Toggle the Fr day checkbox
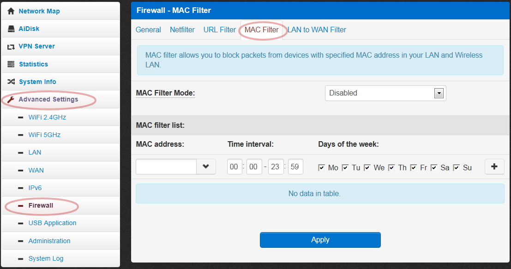Screen dimensions: 511x269 [x=414, y=167]
